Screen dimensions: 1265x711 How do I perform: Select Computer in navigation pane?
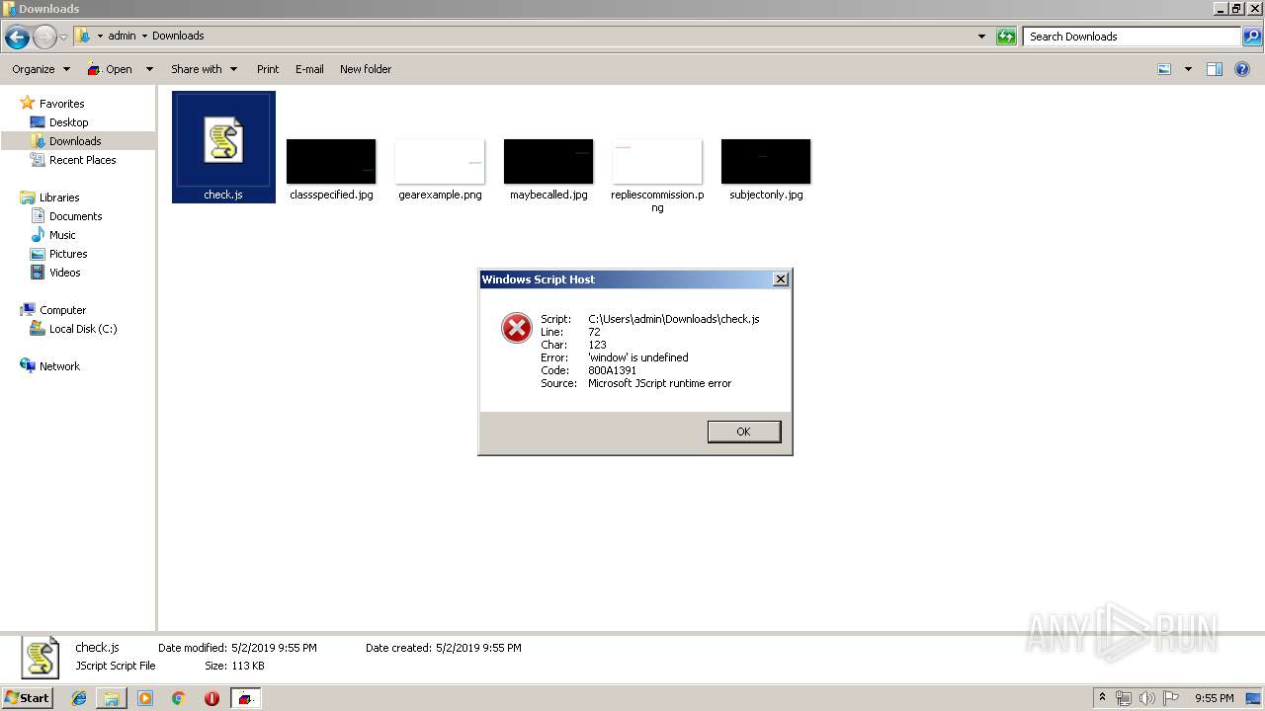62,310
